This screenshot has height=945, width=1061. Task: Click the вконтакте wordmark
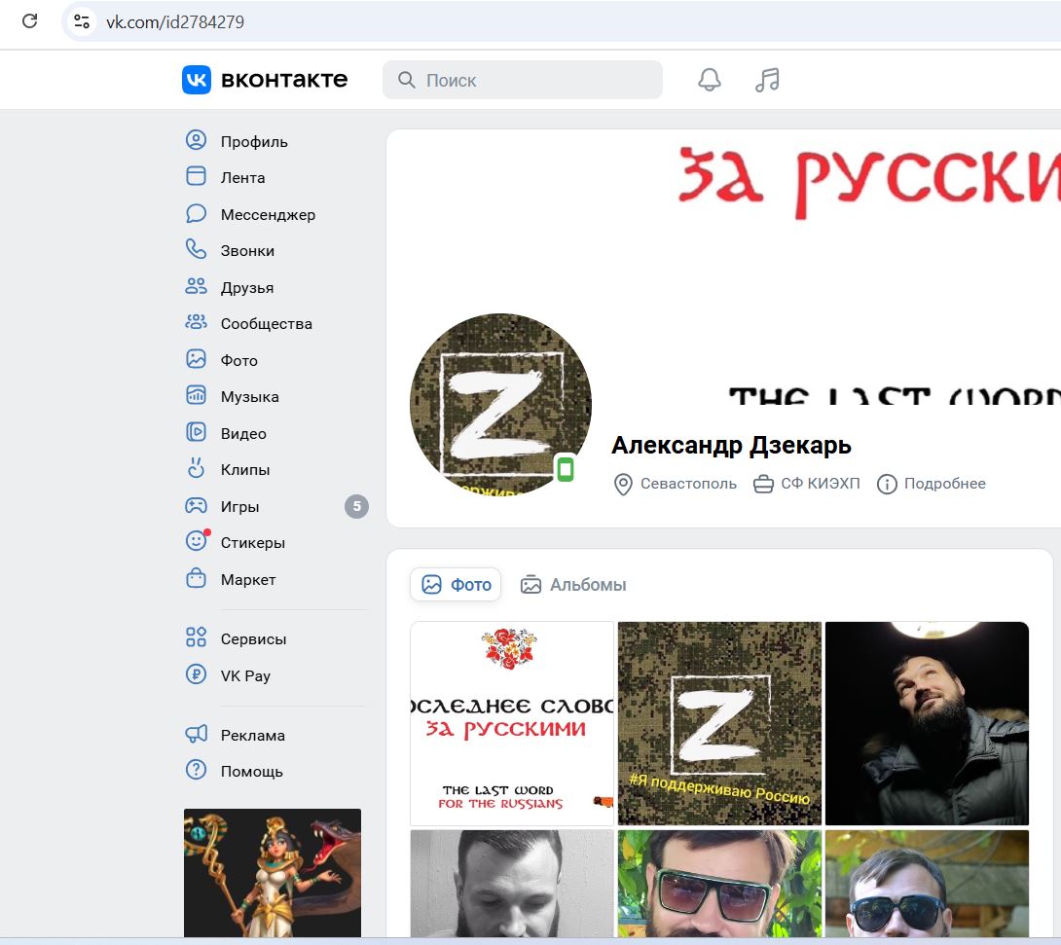click(284, 80)
